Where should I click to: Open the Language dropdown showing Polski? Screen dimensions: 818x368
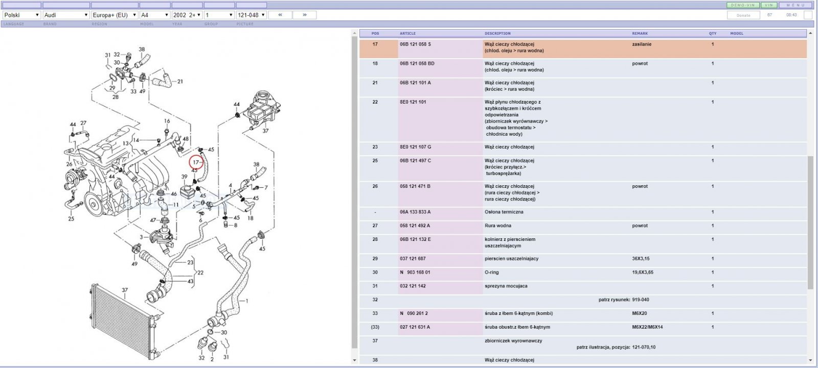(x=21, y=15)
